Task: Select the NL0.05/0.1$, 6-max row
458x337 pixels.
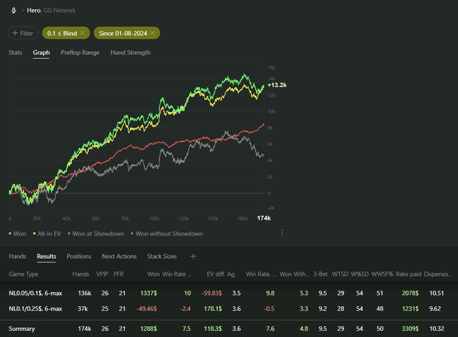Action: (x=229, y=293)
